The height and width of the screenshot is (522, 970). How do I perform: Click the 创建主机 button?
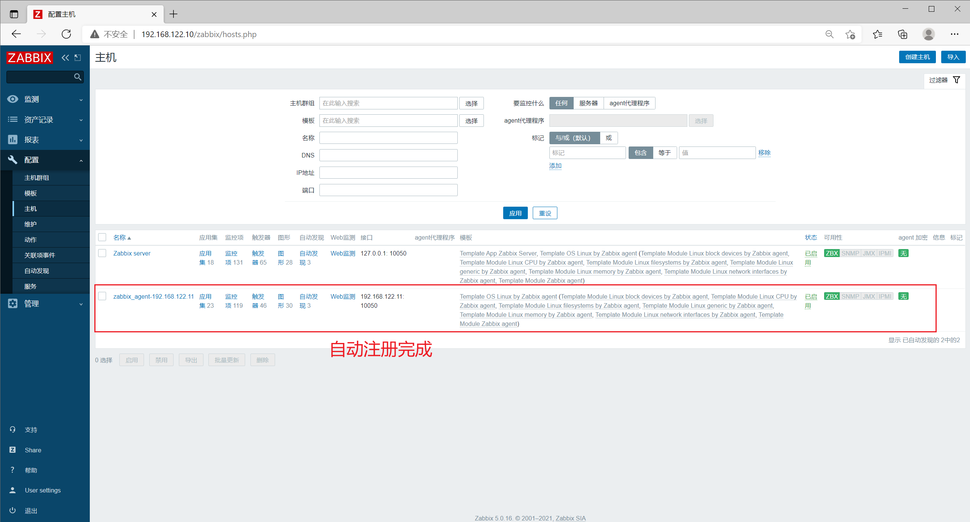tap(917, 57)
